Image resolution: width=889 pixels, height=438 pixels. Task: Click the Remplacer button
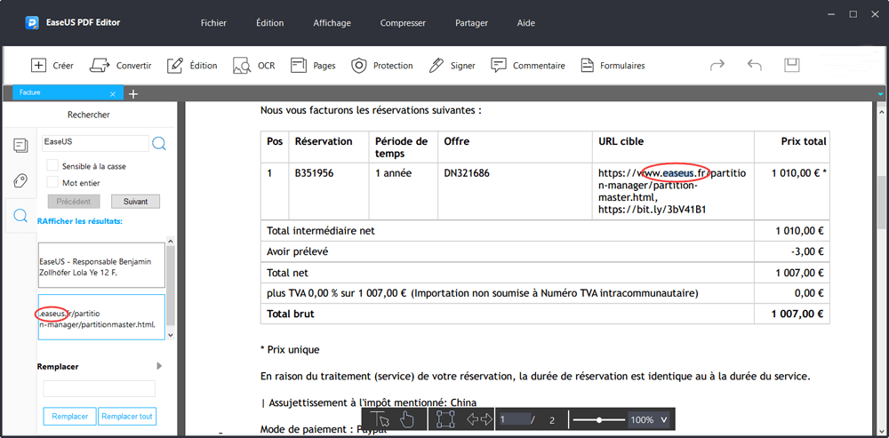click(69, 417)
